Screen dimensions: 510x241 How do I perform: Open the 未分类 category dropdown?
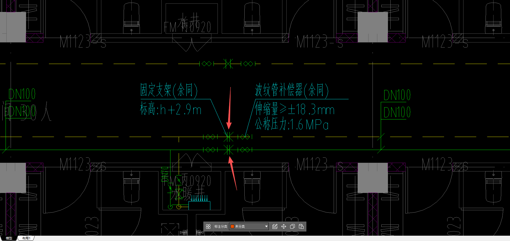coord(249,226)
